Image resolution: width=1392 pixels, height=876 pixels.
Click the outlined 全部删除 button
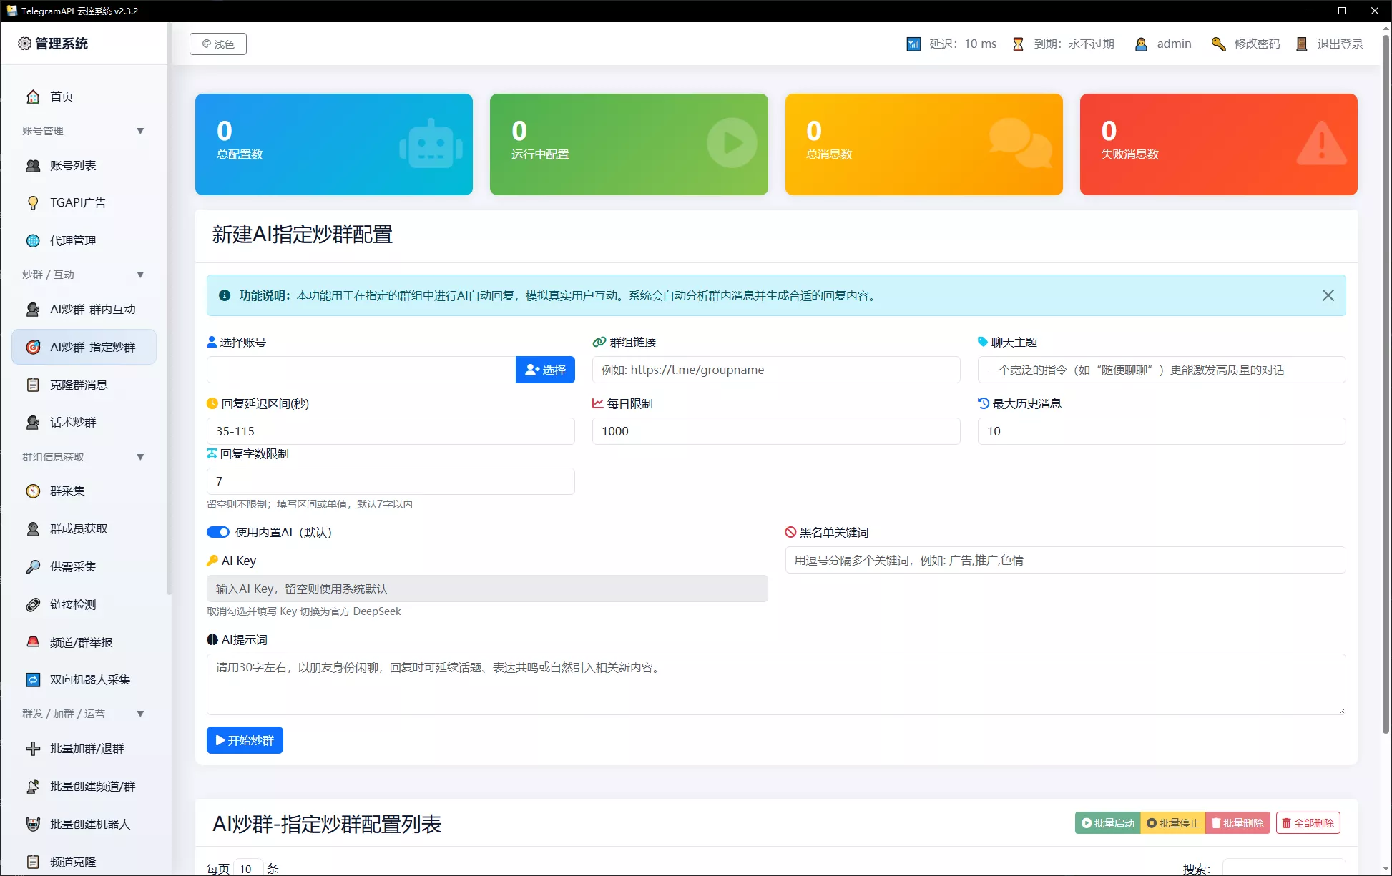click(x=1308, y=823)
